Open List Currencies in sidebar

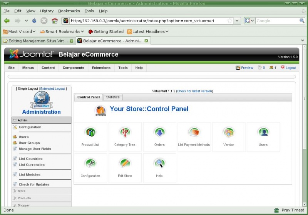pos(32,165)
